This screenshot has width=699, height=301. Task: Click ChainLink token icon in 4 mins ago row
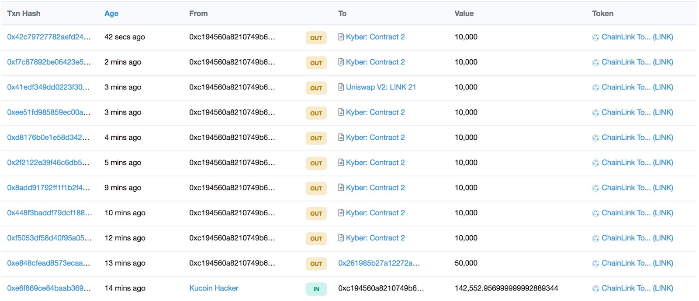coord(596,138)
